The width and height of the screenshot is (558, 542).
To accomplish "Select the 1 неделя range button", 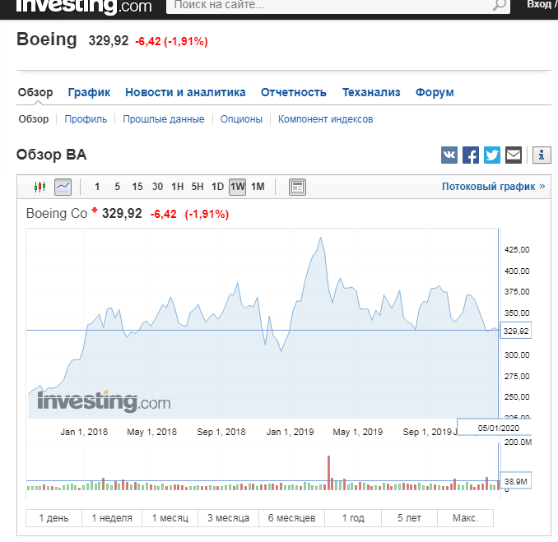I will point(112,518).
